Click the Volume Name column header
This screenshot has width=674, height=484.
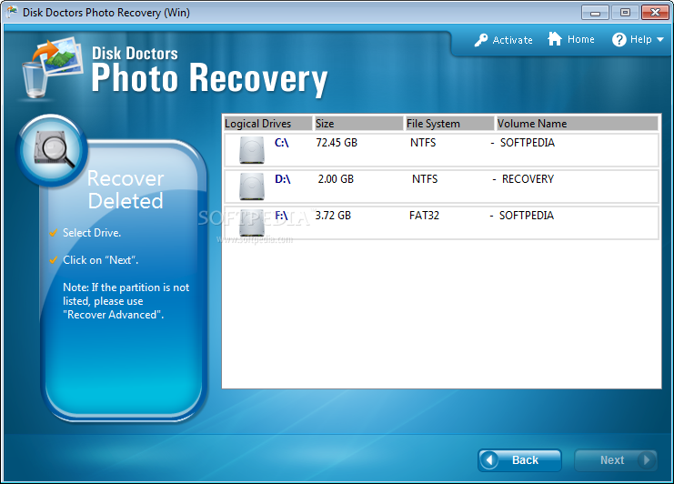click(x=578, y=124)
